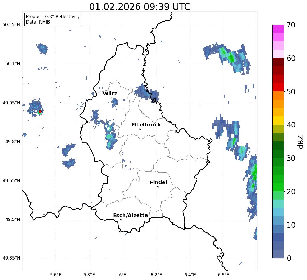Click the 5.6°E longitude label

pyautogui.click(x=56, y=275)
